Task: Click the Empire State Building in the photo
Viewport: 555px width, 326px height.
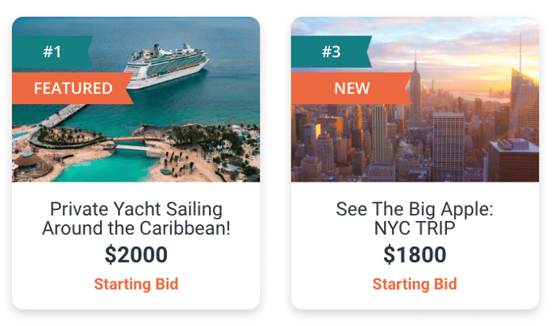Action: tap(415, 89)
